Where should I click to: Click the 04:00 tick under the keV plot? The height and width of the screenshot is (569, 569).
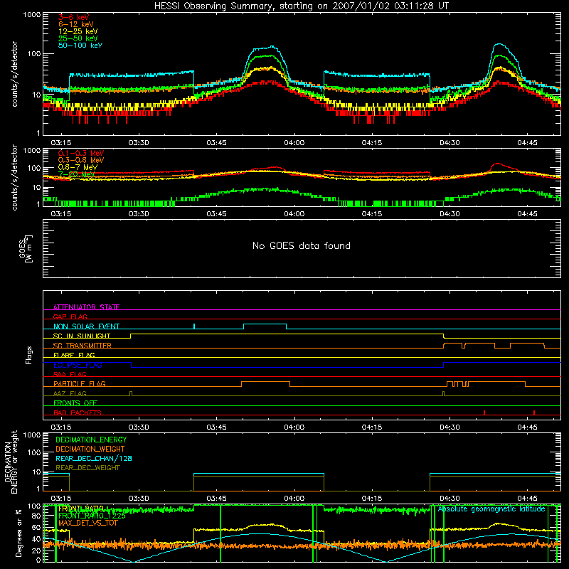294,143
